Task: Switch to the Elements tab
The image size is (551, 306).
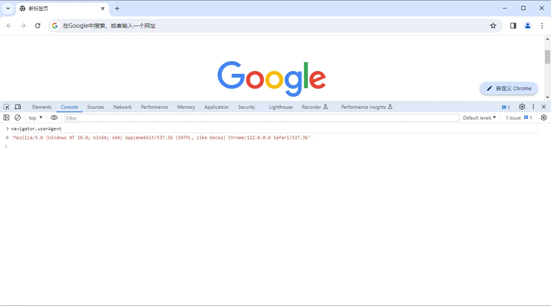Action: coord(42,107)
